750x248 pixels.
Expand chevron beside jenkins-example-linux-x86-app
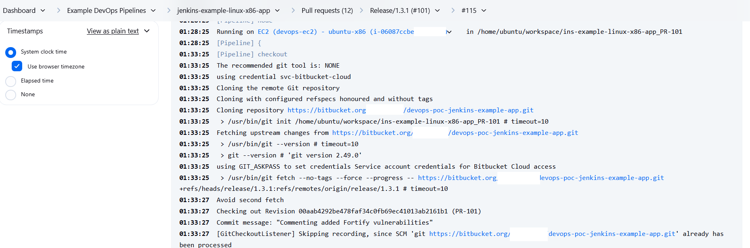tap(277, 10)
